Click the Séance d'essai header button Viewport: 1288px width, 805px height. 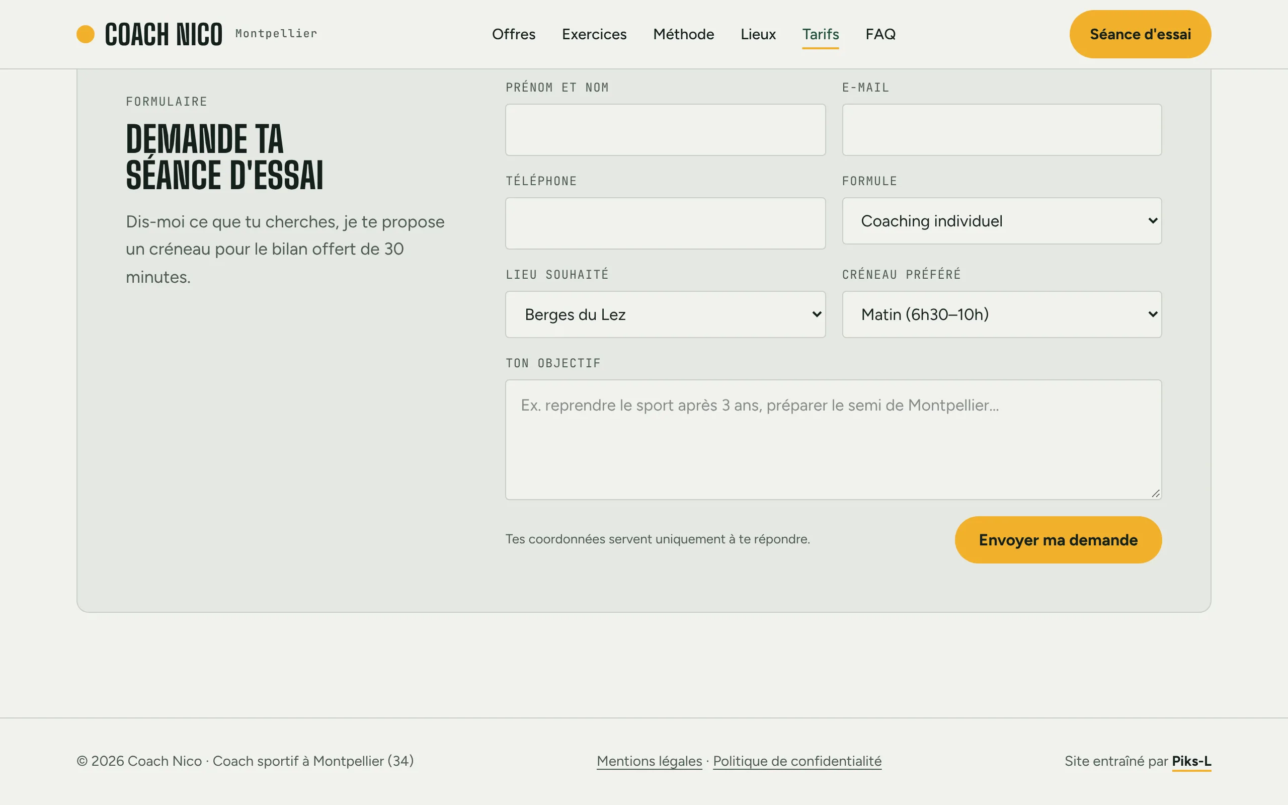(x=1140, y=34)
